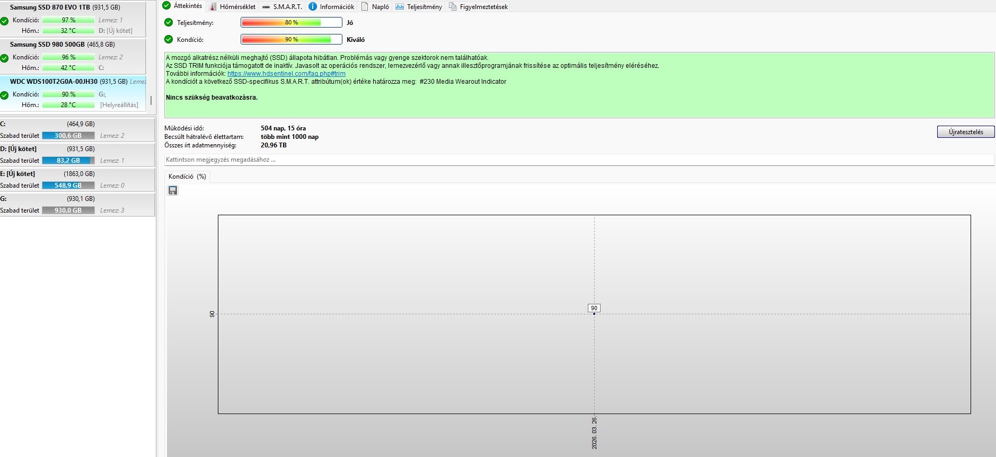Click the 300,6 GB free space bar
The image size is (996, 457).
68,136
